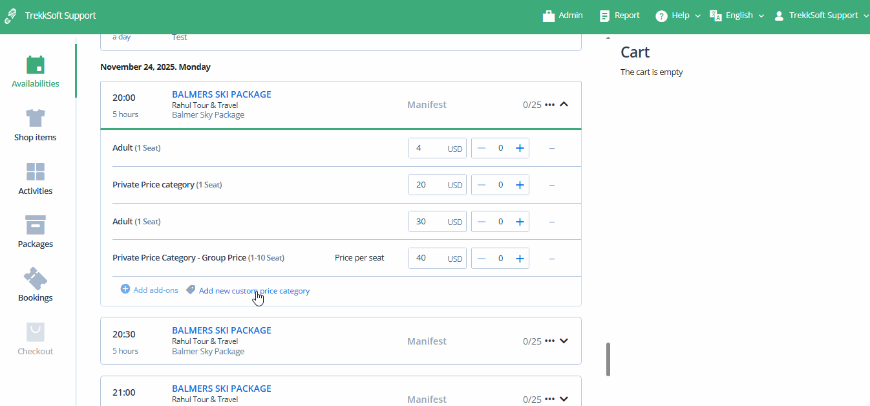This screenshot has width=870, height=406.
Task: Click the Admin briefcase icon
Action: pyautogui.click(x=549, y=16)
